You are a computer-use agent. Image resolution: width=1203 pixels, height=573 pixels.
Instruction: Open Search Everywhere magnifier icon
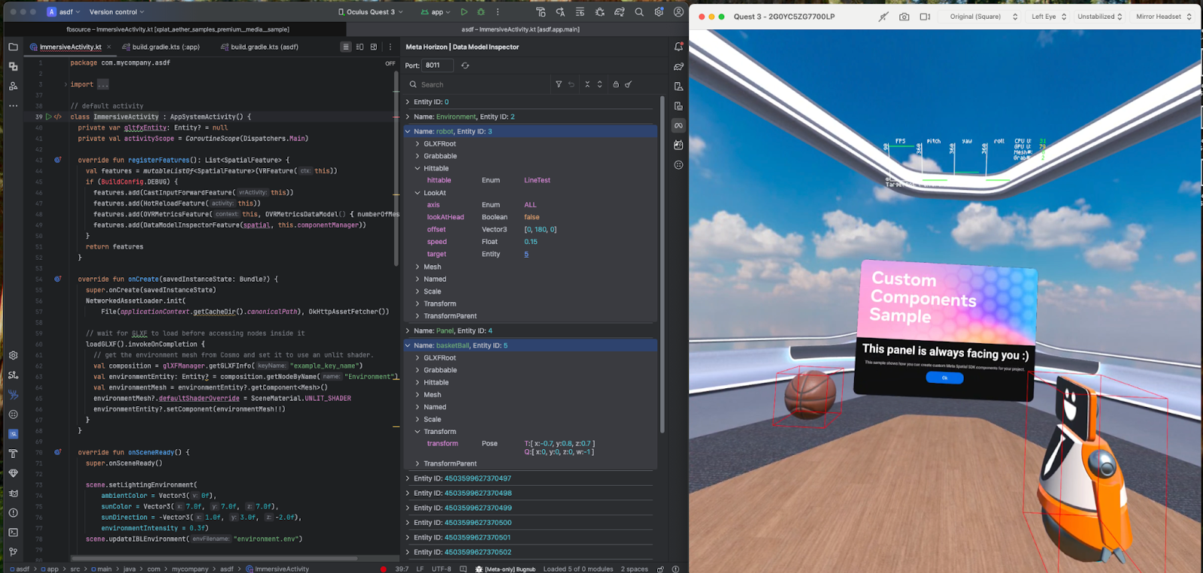[x=639, y=12]
